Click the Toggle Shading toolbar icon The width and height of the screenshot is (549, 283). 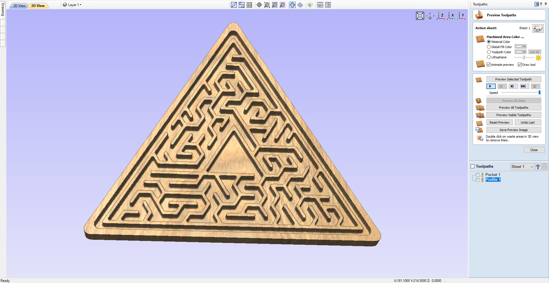(292, 5)
